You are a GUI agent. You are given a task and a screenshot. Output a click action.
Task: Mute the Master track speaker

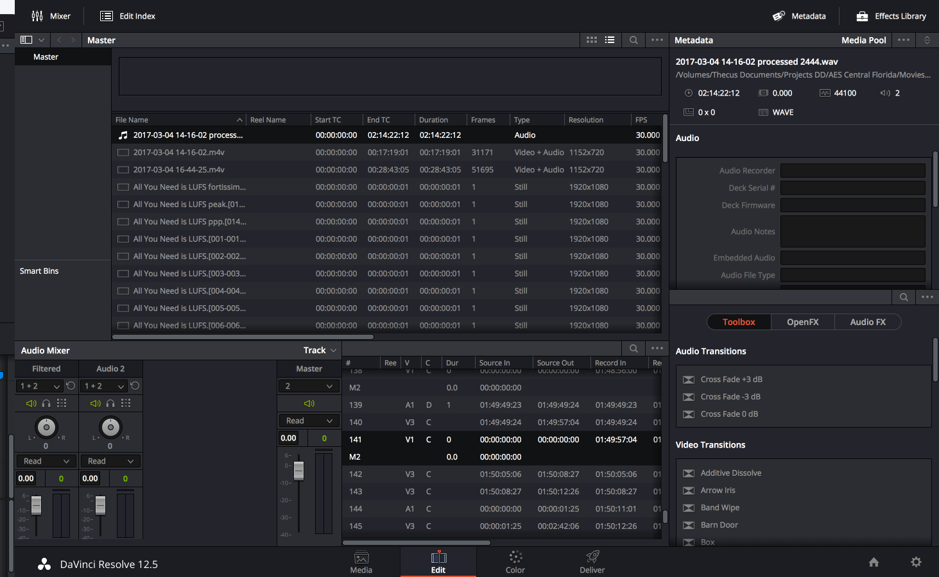coord(309,403)
